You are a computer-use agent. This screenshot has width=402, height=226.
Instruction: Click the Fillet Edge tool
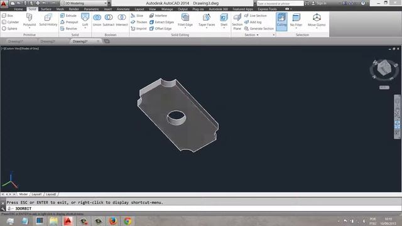tap(185, 19)
